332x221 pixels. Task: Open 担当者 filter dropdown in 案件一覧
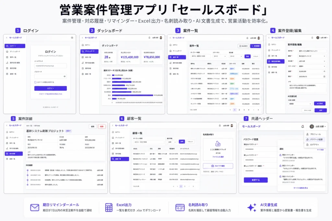pyautogui.click(x=236, y=56)
